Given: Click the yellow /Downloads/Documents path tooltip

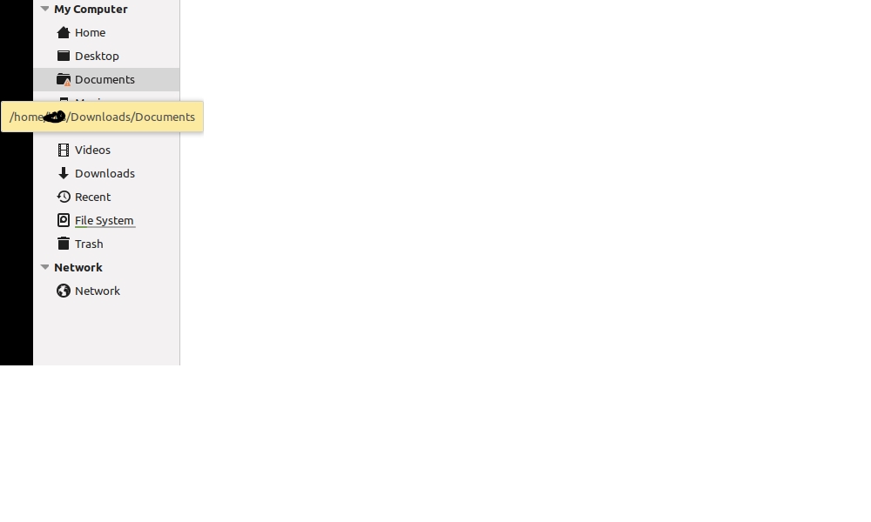Looking at the screenshot, I should pos(102,117).
